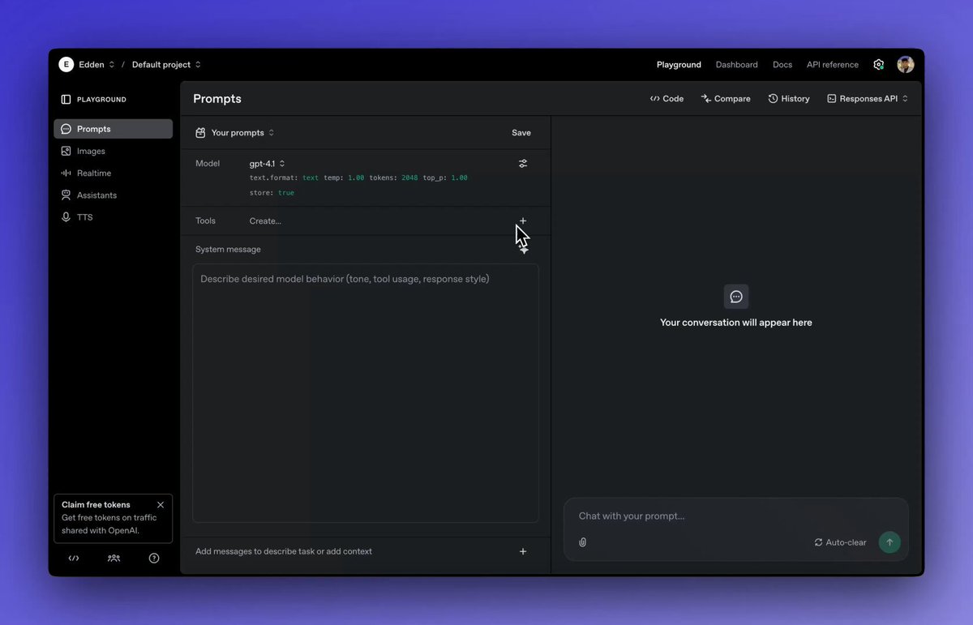Go to the Playground tab
Screen dimensions: 973x625
click(679, 65)
